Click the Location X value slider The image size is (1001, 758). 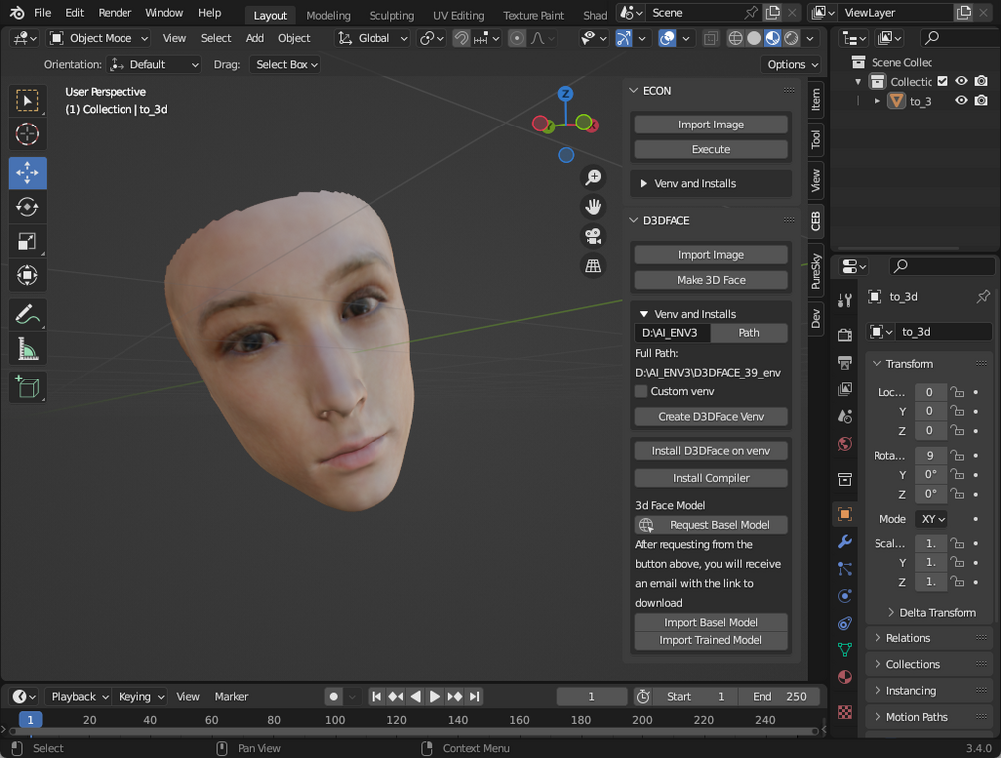click(930, 392)
